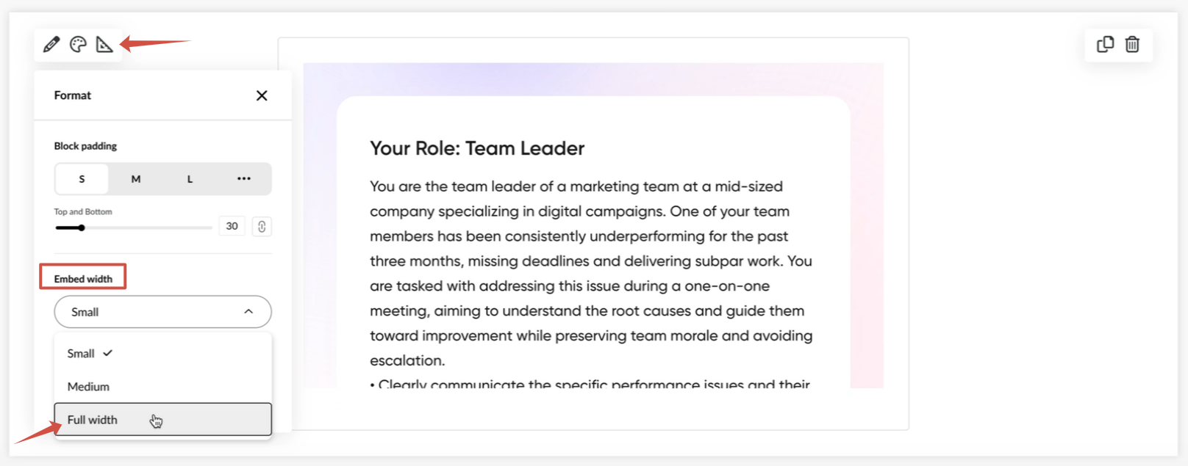Collapse the Embed width dropdown

click(x=162, y=312)
